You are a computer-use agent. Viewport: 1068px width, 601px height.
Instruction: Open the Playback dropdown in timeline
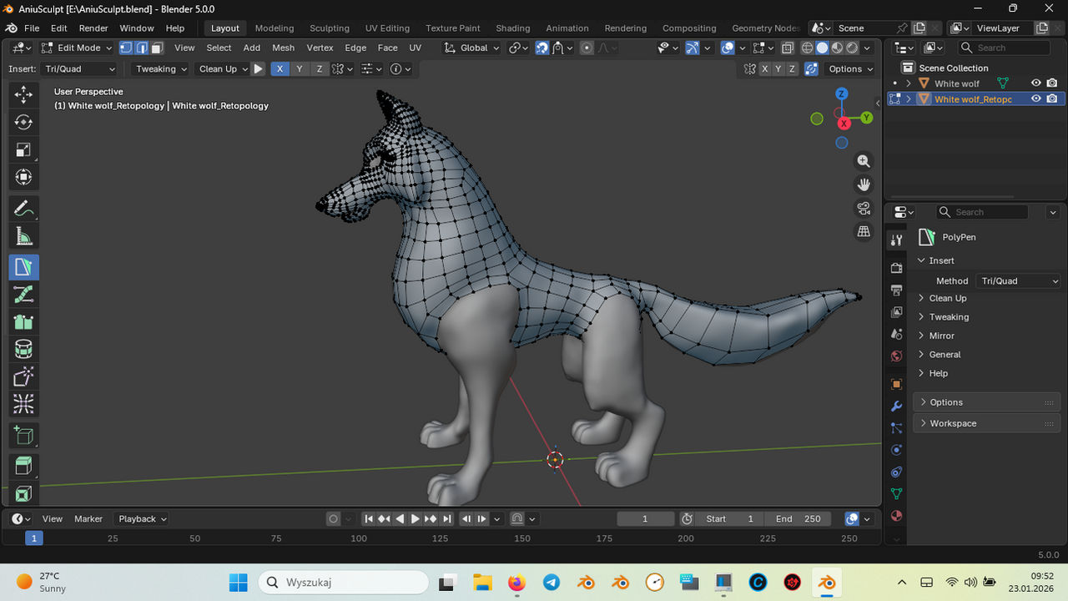pos(142,518)
